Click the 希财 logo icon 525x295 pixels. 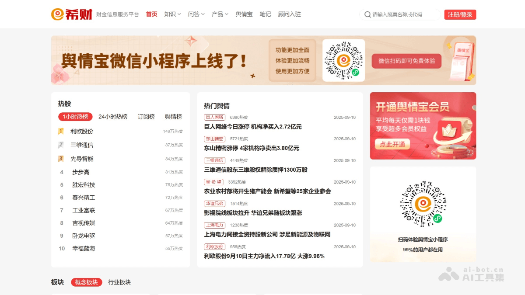point(57,14)
